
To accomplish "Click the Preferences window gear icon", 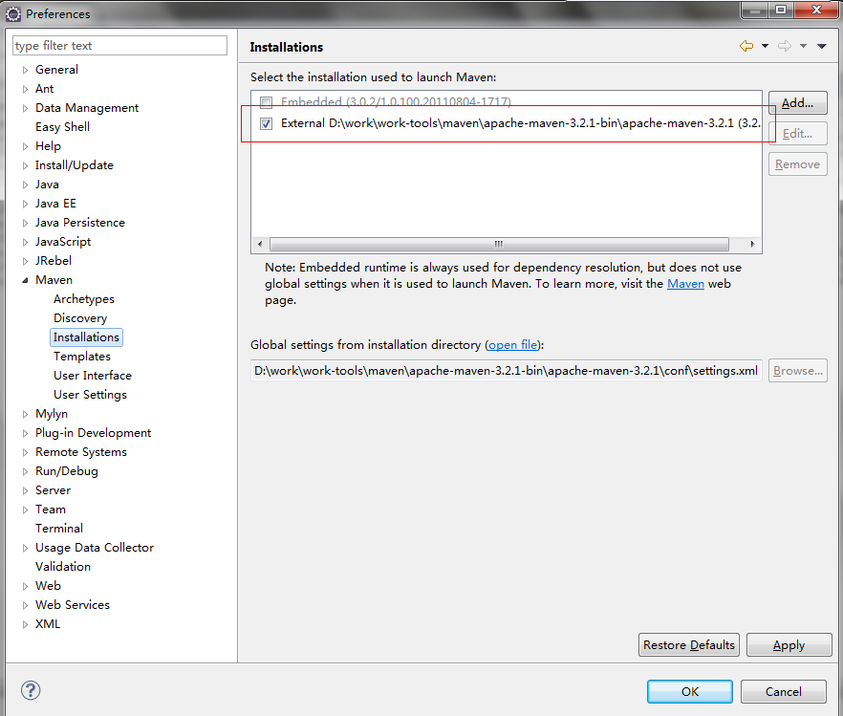I will 13,14.
